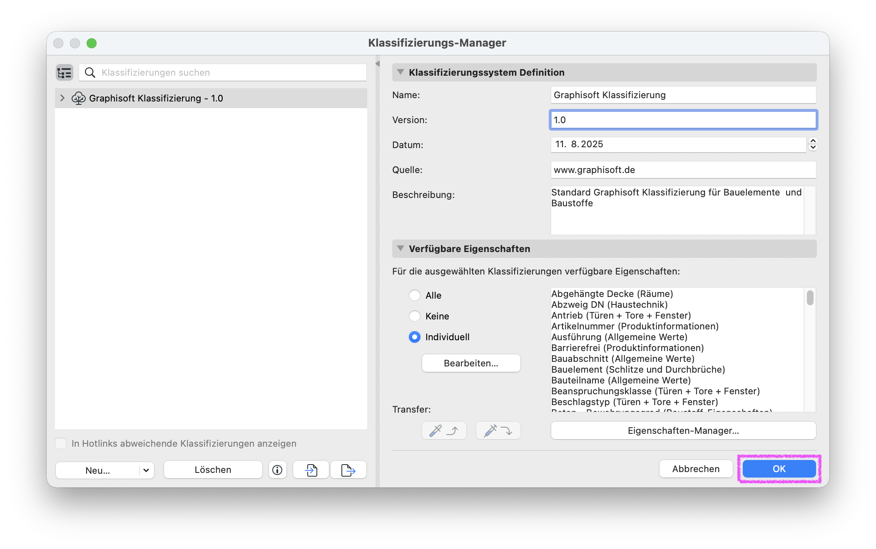Toggle the tree view list icon

pyautogui.click(x=65, y=73)
